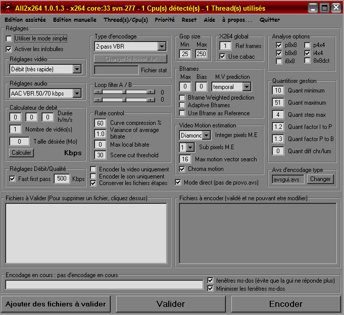The width and height of the screenshot is (344, 315).
Task: Open the 'Edition manuelle' menu
Action: (x=75, y=20)
